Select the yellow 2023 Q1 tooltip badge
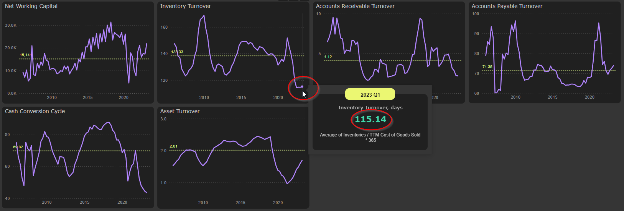Viewport: 624px width, 211px height. (370, 94)
